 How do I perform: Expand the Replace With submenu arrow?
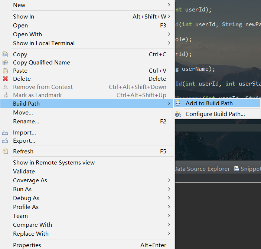click(169, 233)
